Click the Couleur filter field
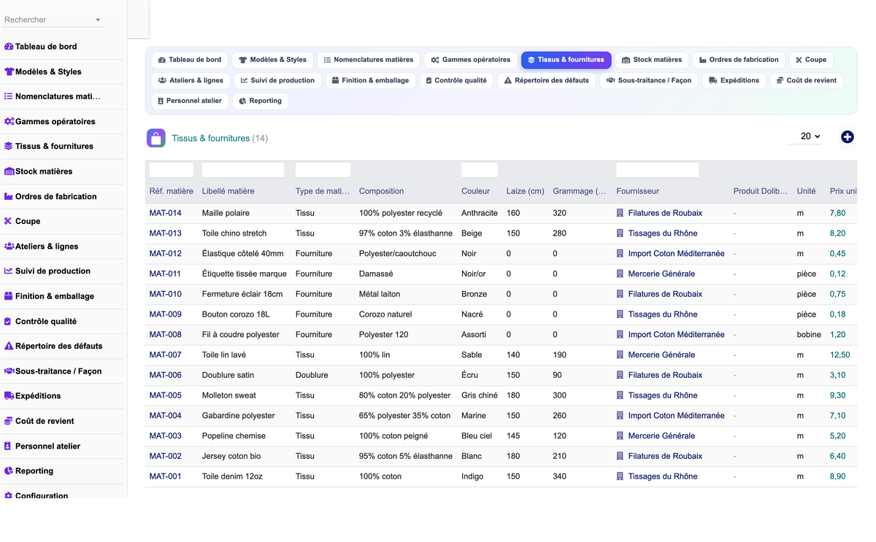 pyautogui.click(x=480, y=170)
